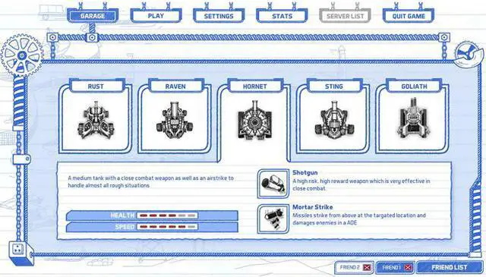Click the Shotgun weapon icon

(x=273, y=184)
